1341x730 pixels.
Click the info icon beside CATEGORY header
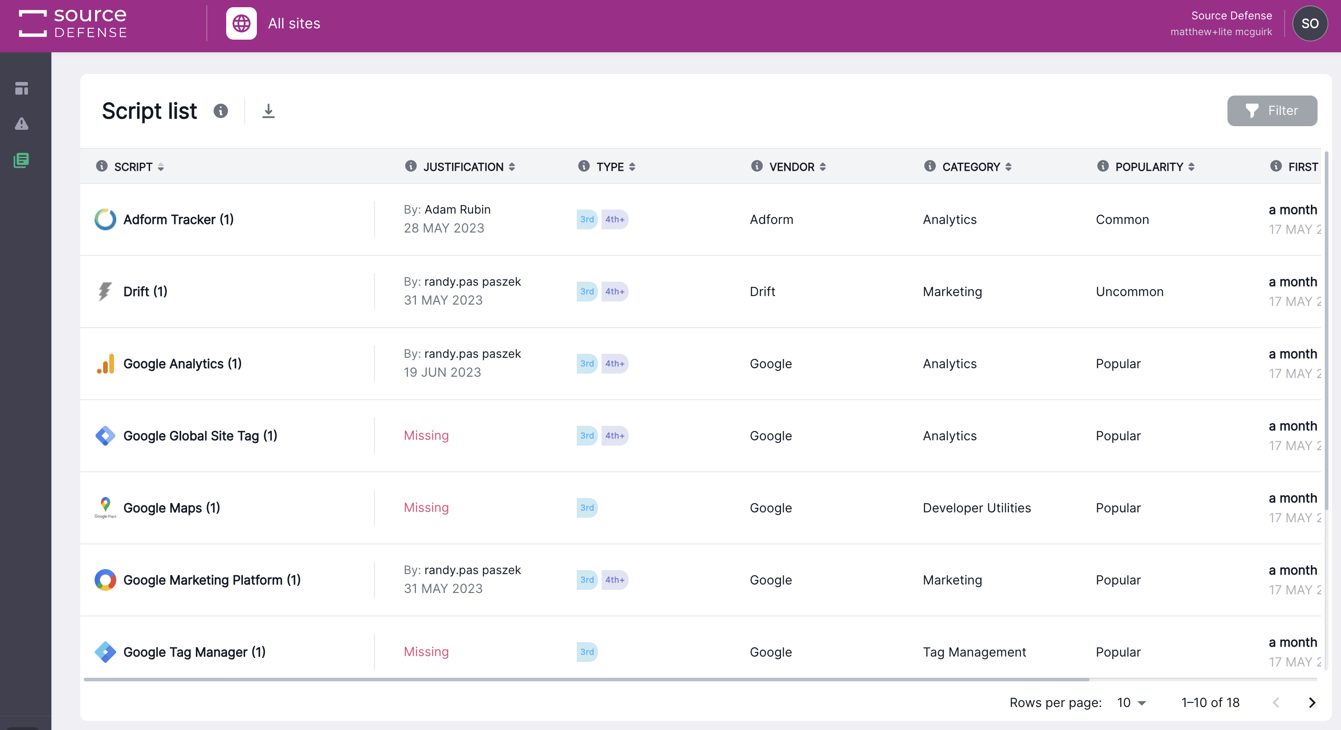tap(930, 166)
